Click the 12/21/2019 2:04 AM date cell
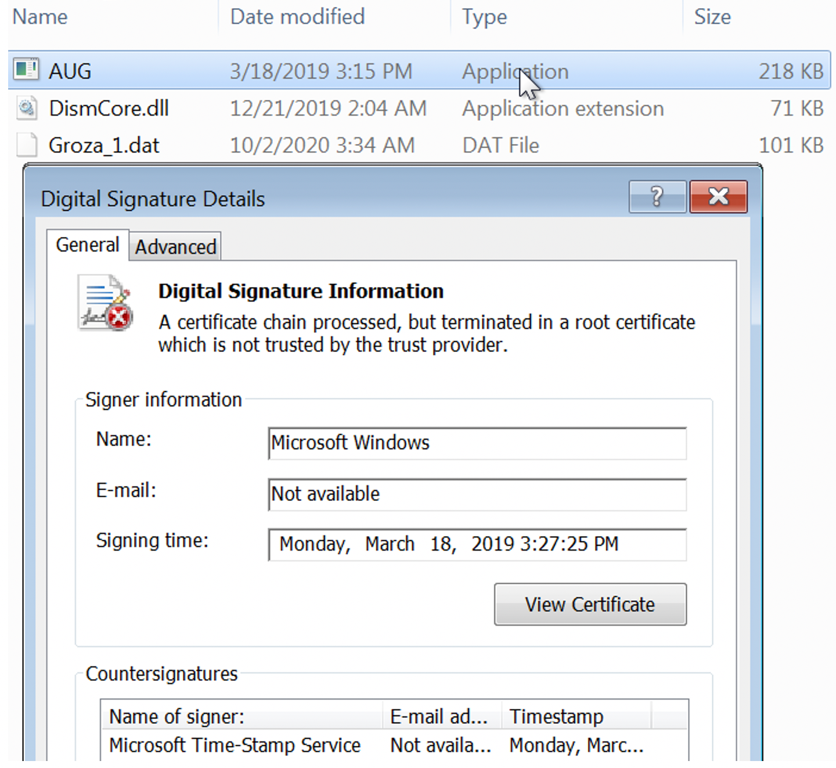This screenshot has width=836, height=768. point(328,109)
